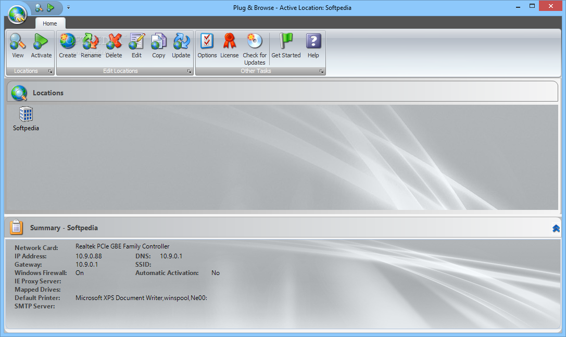Select the Home ribbon tab
Screen dimensions: 566x337
50,23
